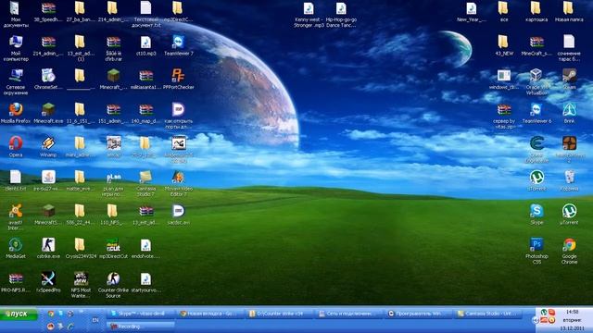Viewport: 593px width, 333px height.
Task: Click the taskbar clock showing 14:58
Action: pos(572,312)
